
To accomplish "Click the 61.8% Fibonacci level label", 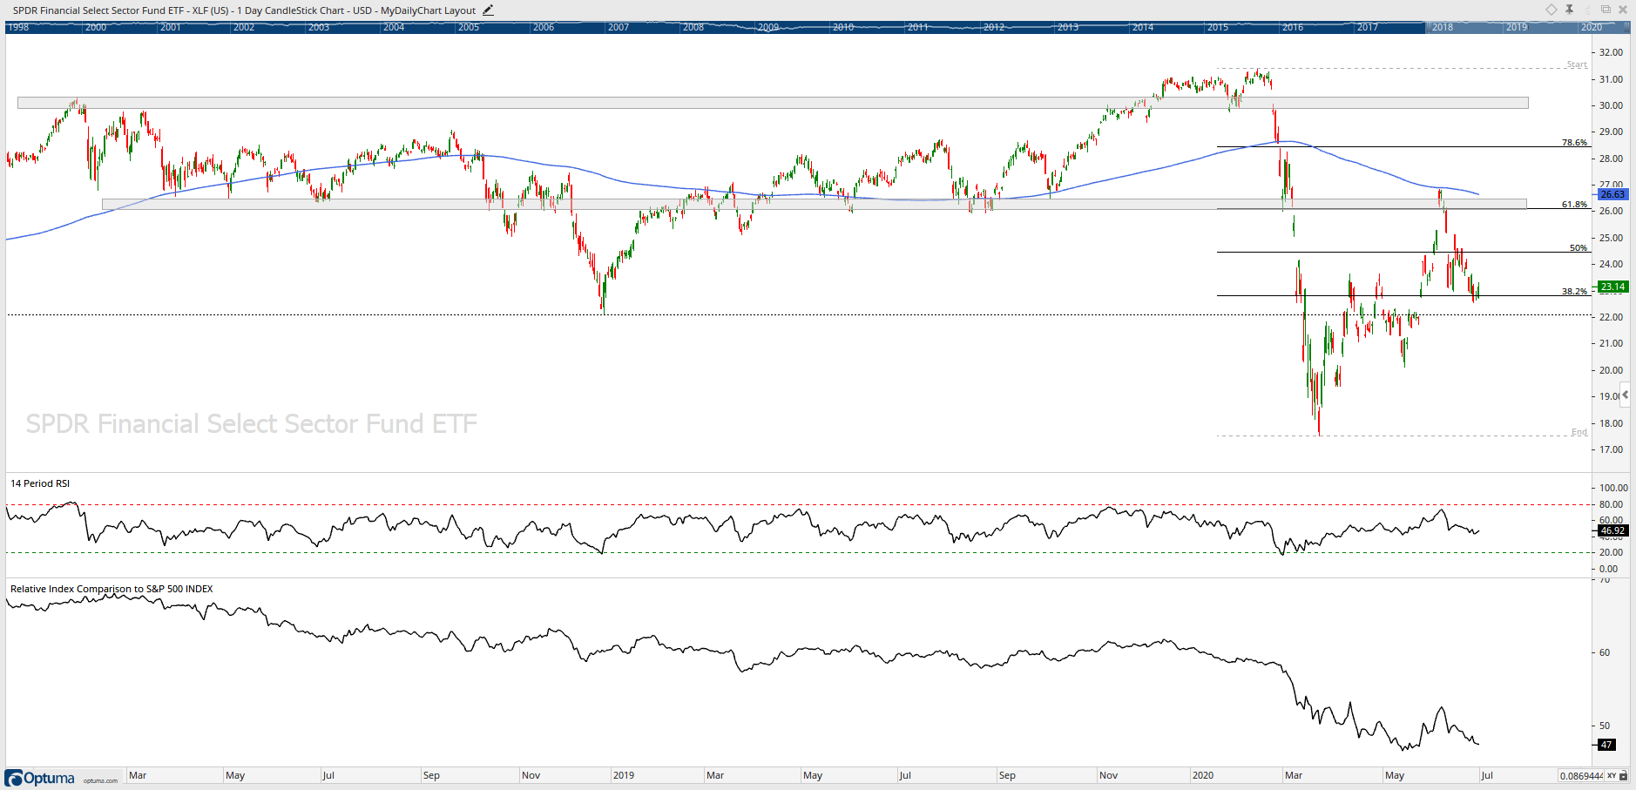I will (x=1574, y=204).
